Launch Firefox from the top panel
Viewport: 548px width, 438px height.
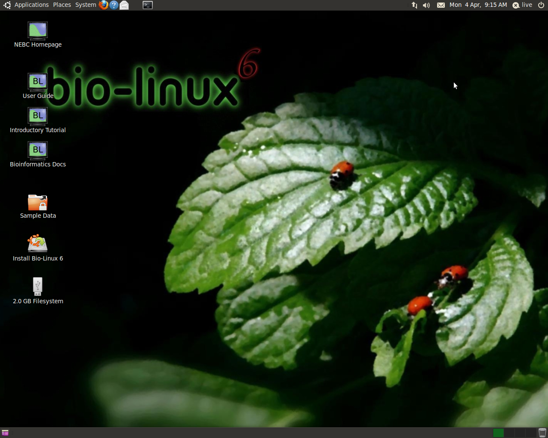103,5
